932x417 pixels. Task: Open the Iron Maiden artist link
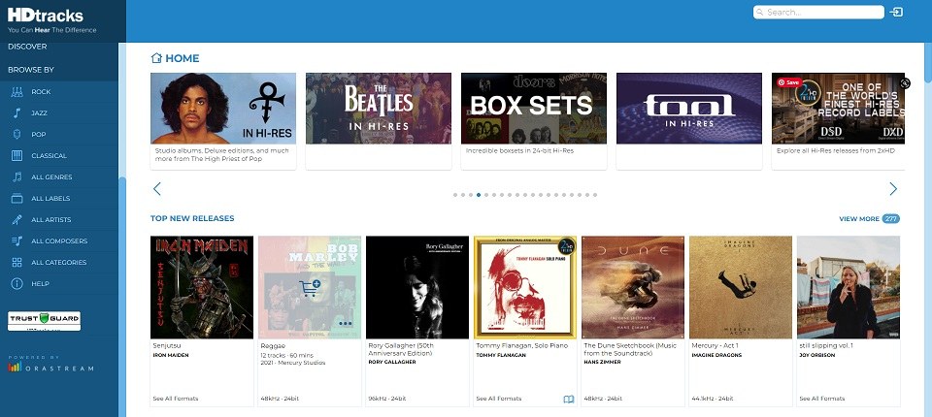coord(171,355)
